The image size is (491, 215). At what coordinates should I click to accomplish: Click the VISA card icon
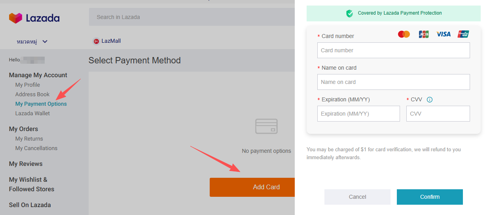[x=443, y=34]
